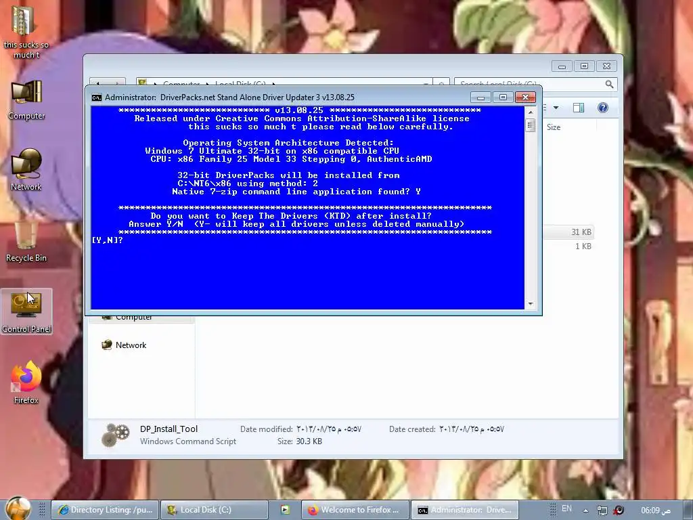The width and height of the screenshot is (693, 520).
Task: Close the DriverPacks command prompt window
Action: point(525,97)
